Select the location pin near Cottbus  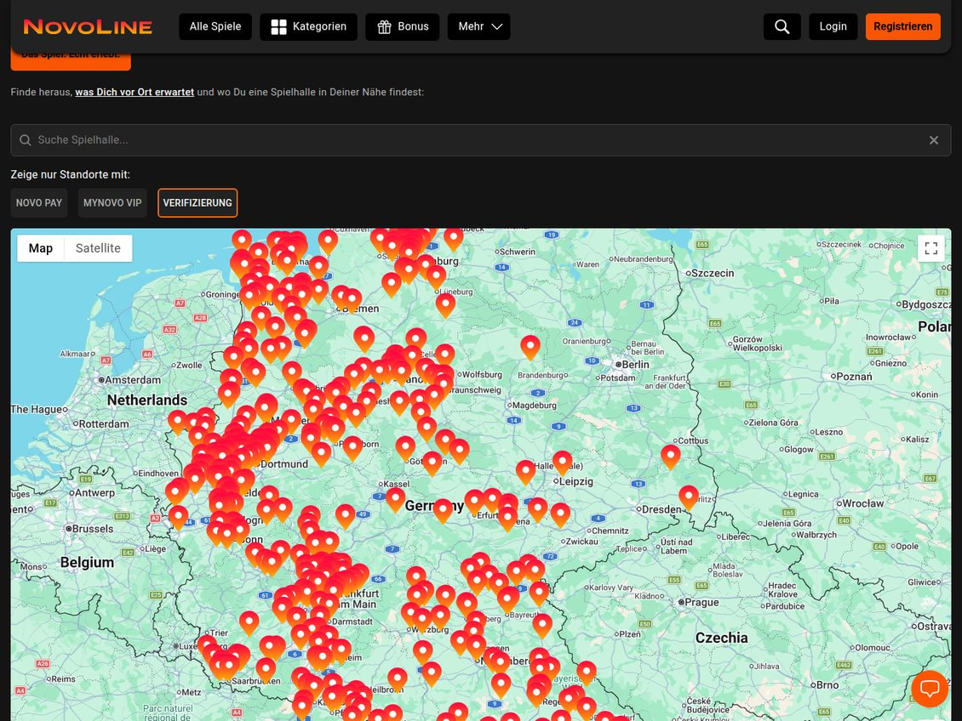(x=671, y=457)
